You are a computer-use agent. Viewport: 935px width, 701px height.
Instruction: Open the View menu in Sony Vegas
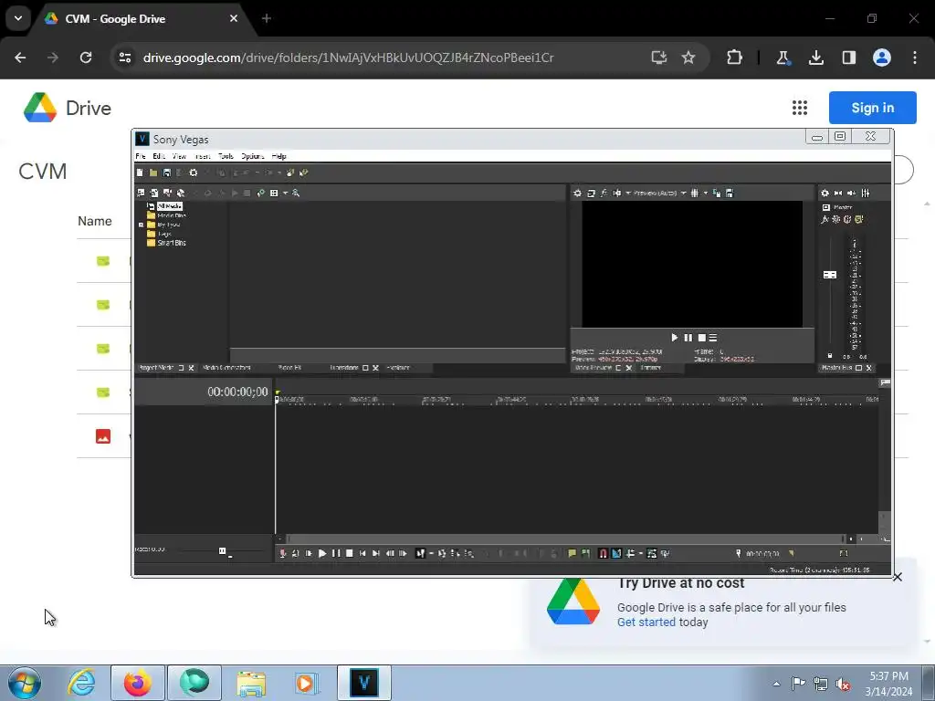(179, 156)
